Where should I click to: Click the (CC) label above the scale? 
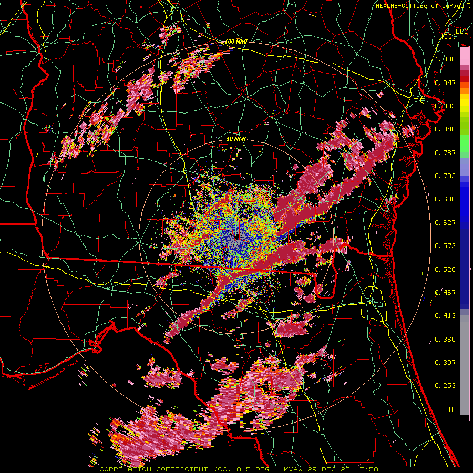tap(449, 36)
